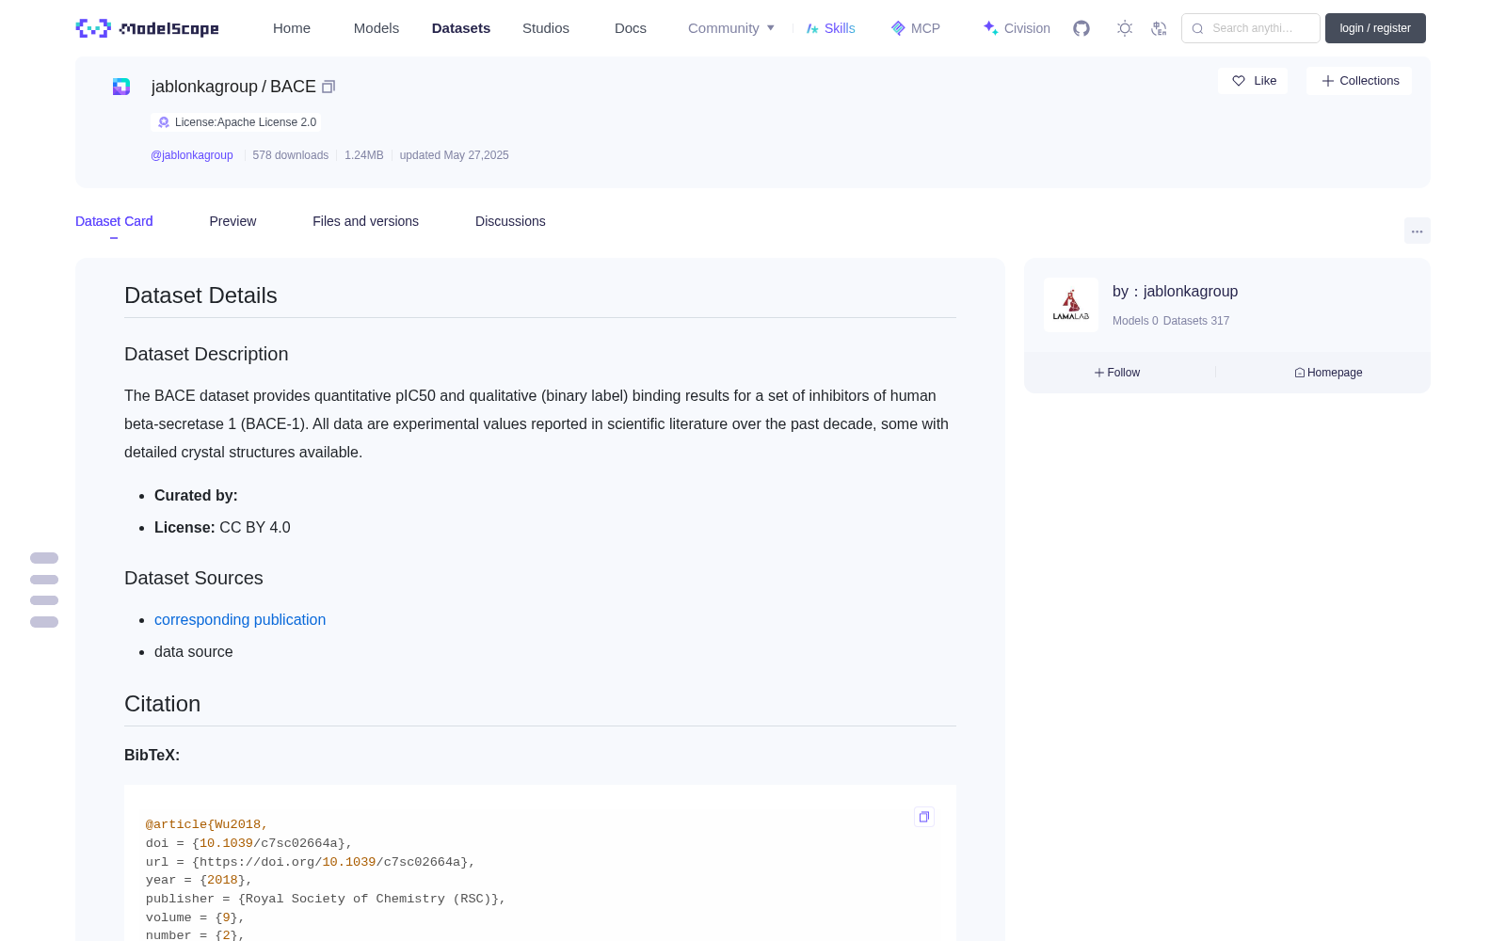Click the heart Like button
Image resolution: width=1506 pixels, height=941 pixels.
(x=1253, y=81)
